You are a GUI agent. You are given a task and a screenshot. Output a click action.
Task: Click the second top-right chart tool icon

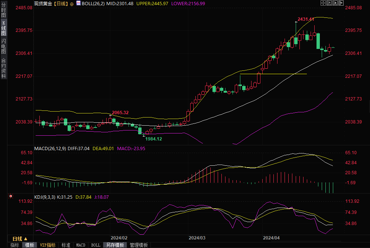[x=329, y=3]
